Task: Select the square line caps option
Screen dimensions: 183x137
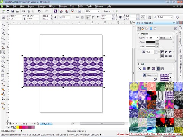Action: pos(162,56)
